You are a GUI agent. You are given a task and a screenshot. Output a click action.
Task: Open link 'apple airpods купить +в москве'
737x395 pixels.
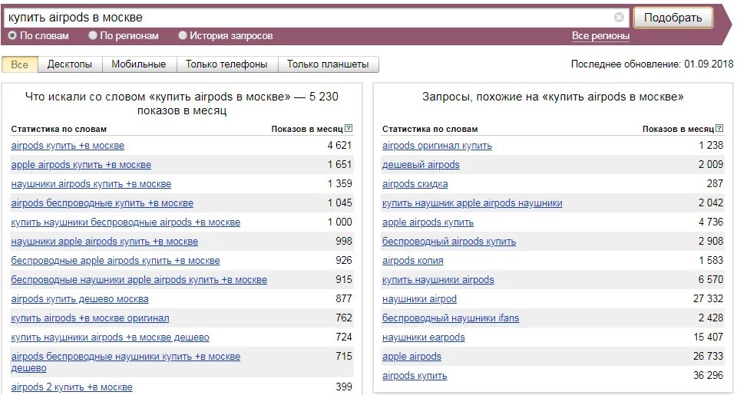tap(81, 165)
